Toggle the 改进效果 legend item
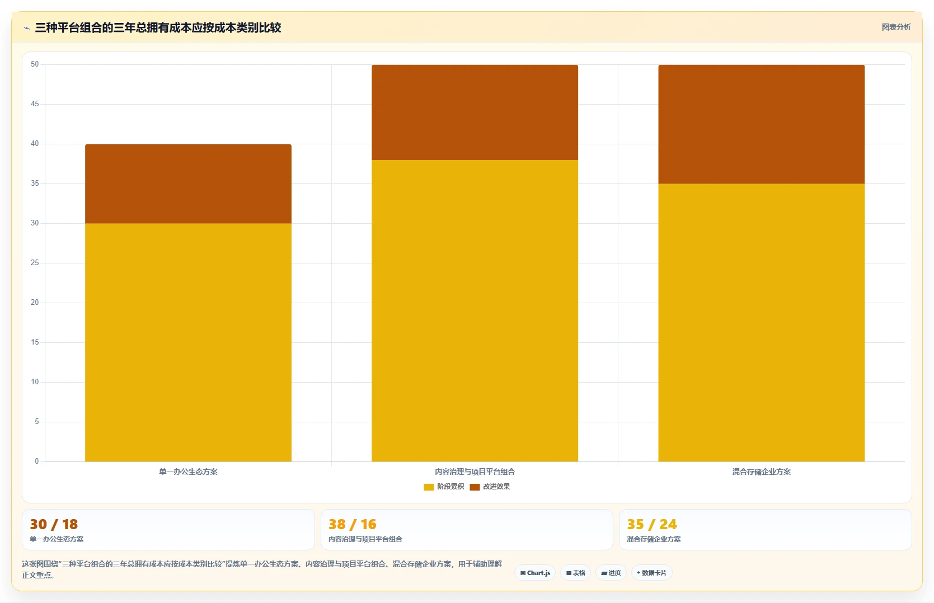934x603 pixels. click(x=490, y=487)
